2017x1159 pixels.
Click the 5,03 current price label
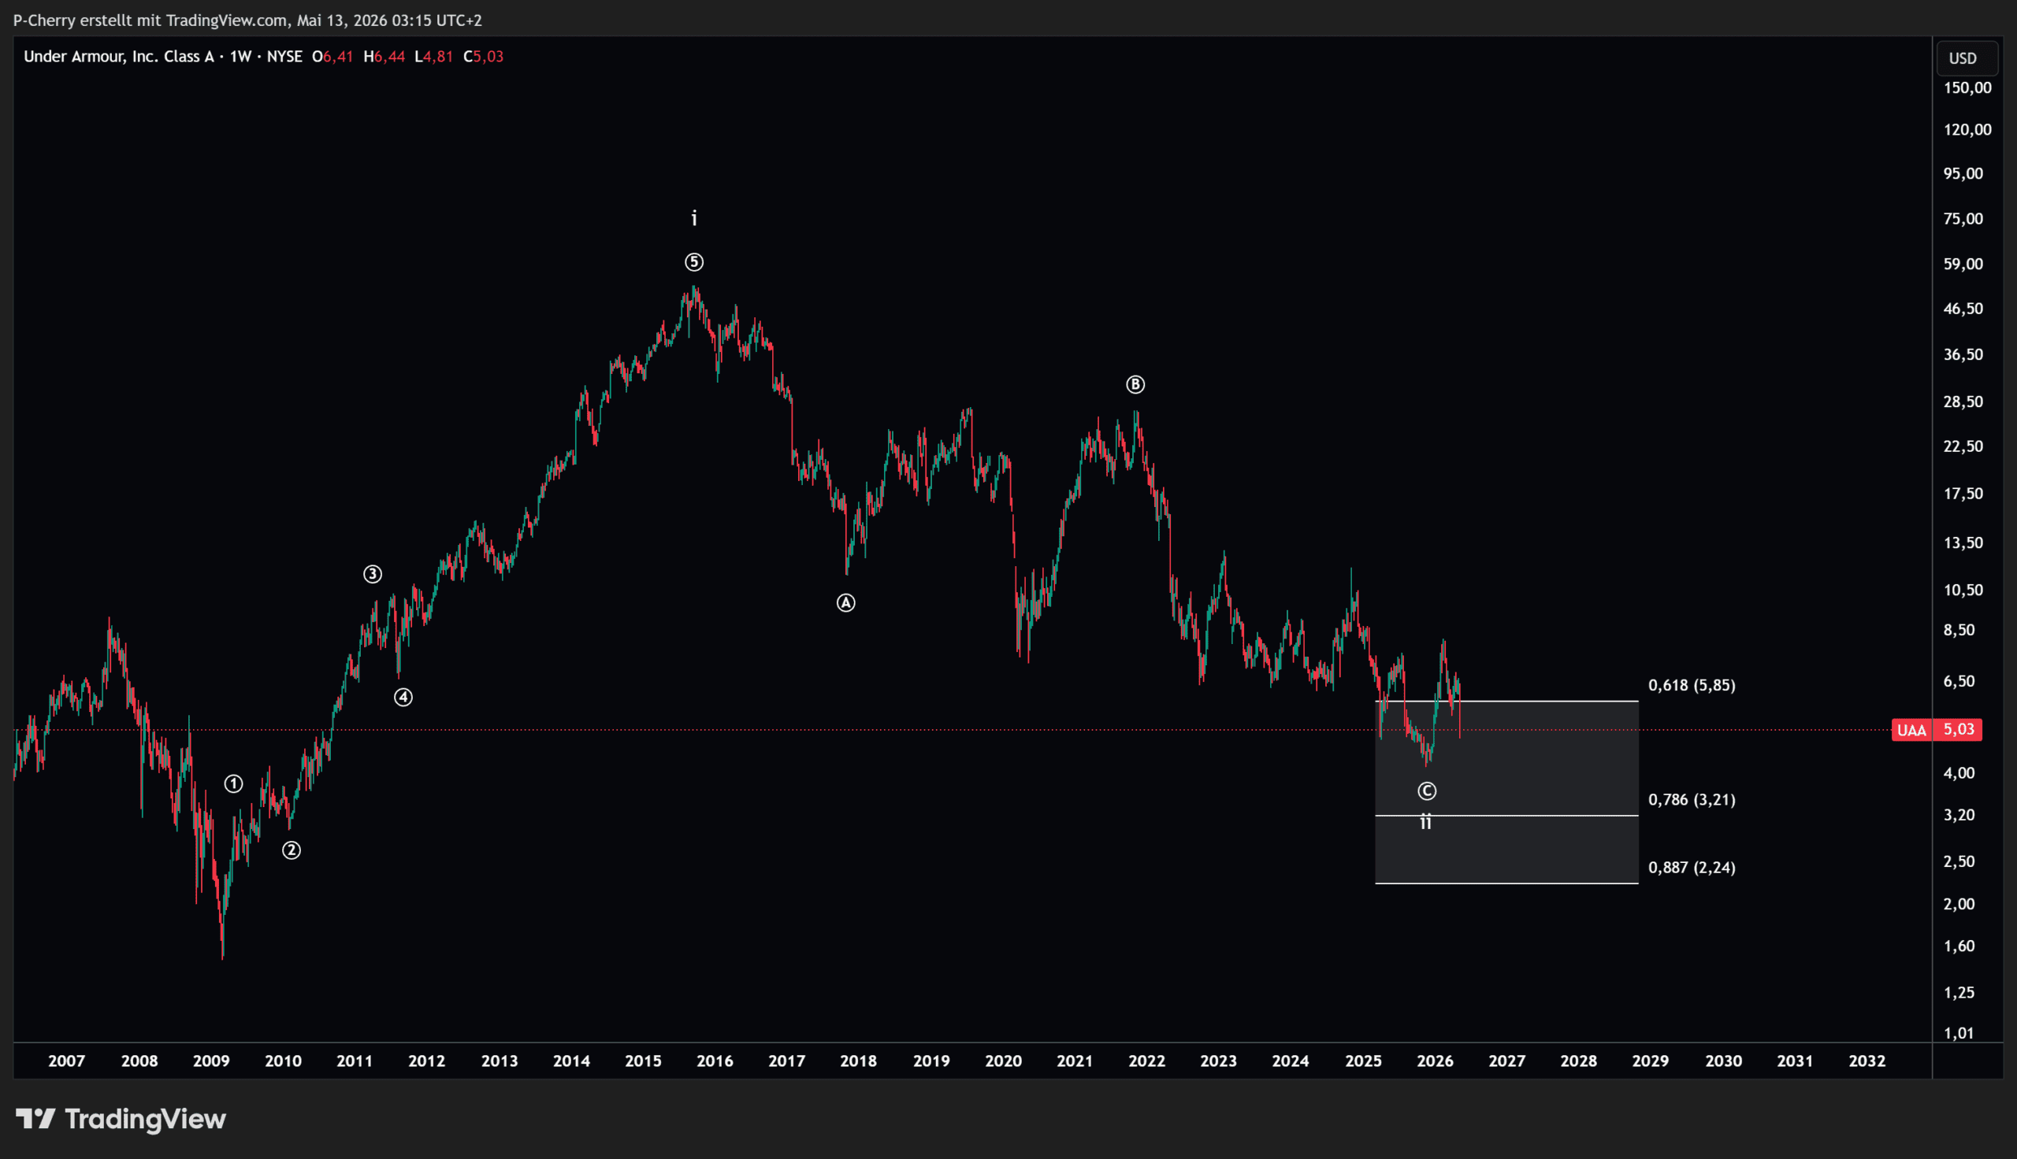point(1958,730)
